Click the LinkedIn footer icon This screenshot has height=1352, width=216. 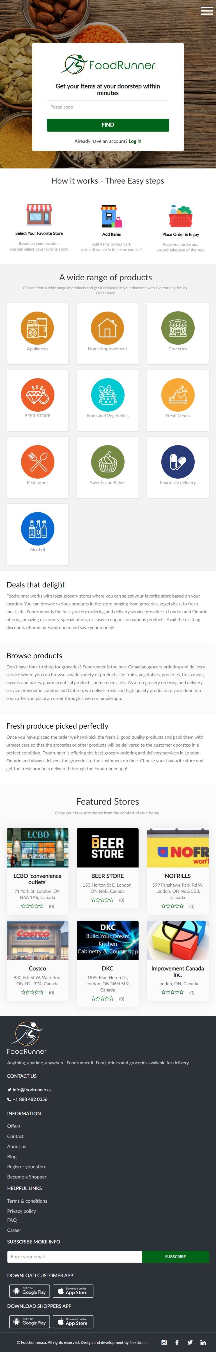click(203, 1342)
